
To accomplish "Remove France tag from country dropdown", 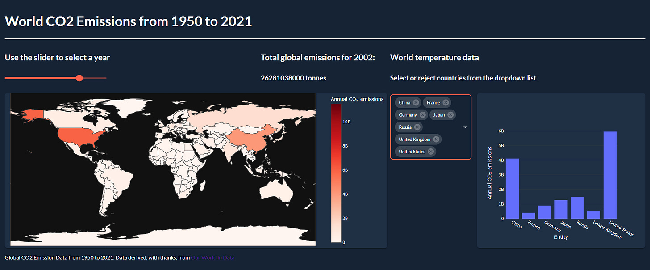I will pyautogui.click(x=446, y=103).
